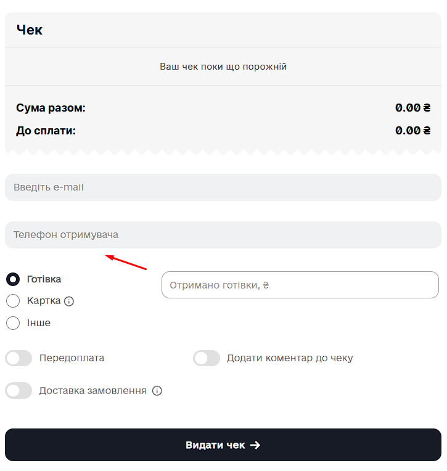Enable the Передоплата switch
Image resolution: width=447 pixels, height=471 pixels.
click(x=18, y=358)
